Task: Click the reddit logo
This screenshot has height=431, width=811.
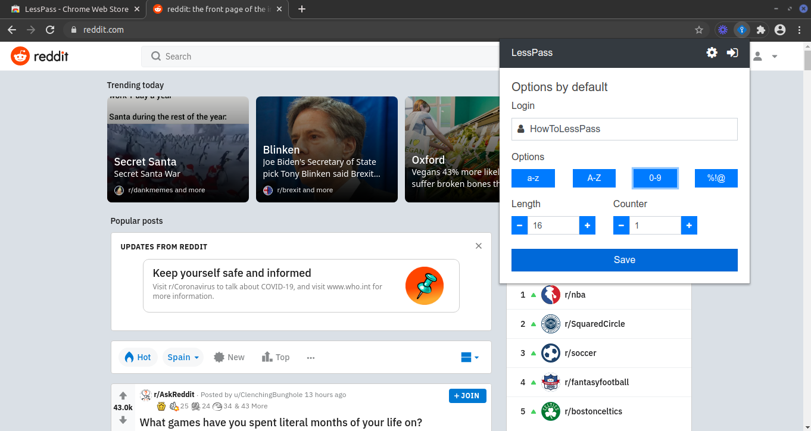Action: (x=40, y=57)
